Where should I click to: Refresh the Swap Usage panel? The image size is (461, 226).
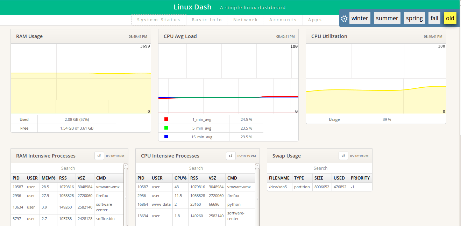pyautogui.click(x=343, y=156)
